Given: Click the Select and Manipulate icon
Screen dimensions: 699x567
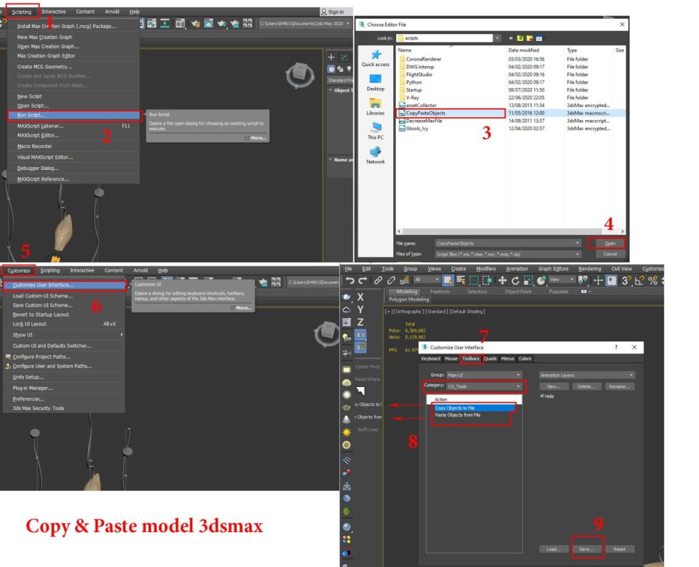Looking at the screenshot, I should pyautogui.click(x=598, y=280).
